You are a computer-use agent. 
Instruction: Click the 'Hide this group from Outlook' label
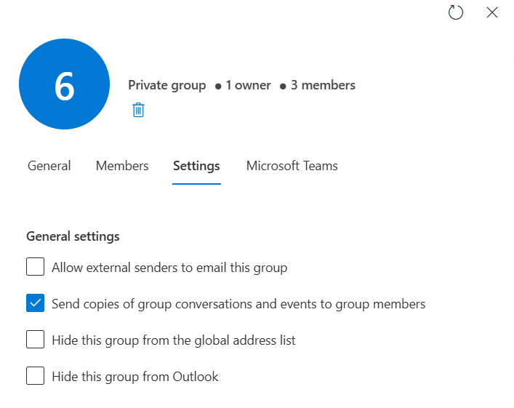(x=135, y=377)
